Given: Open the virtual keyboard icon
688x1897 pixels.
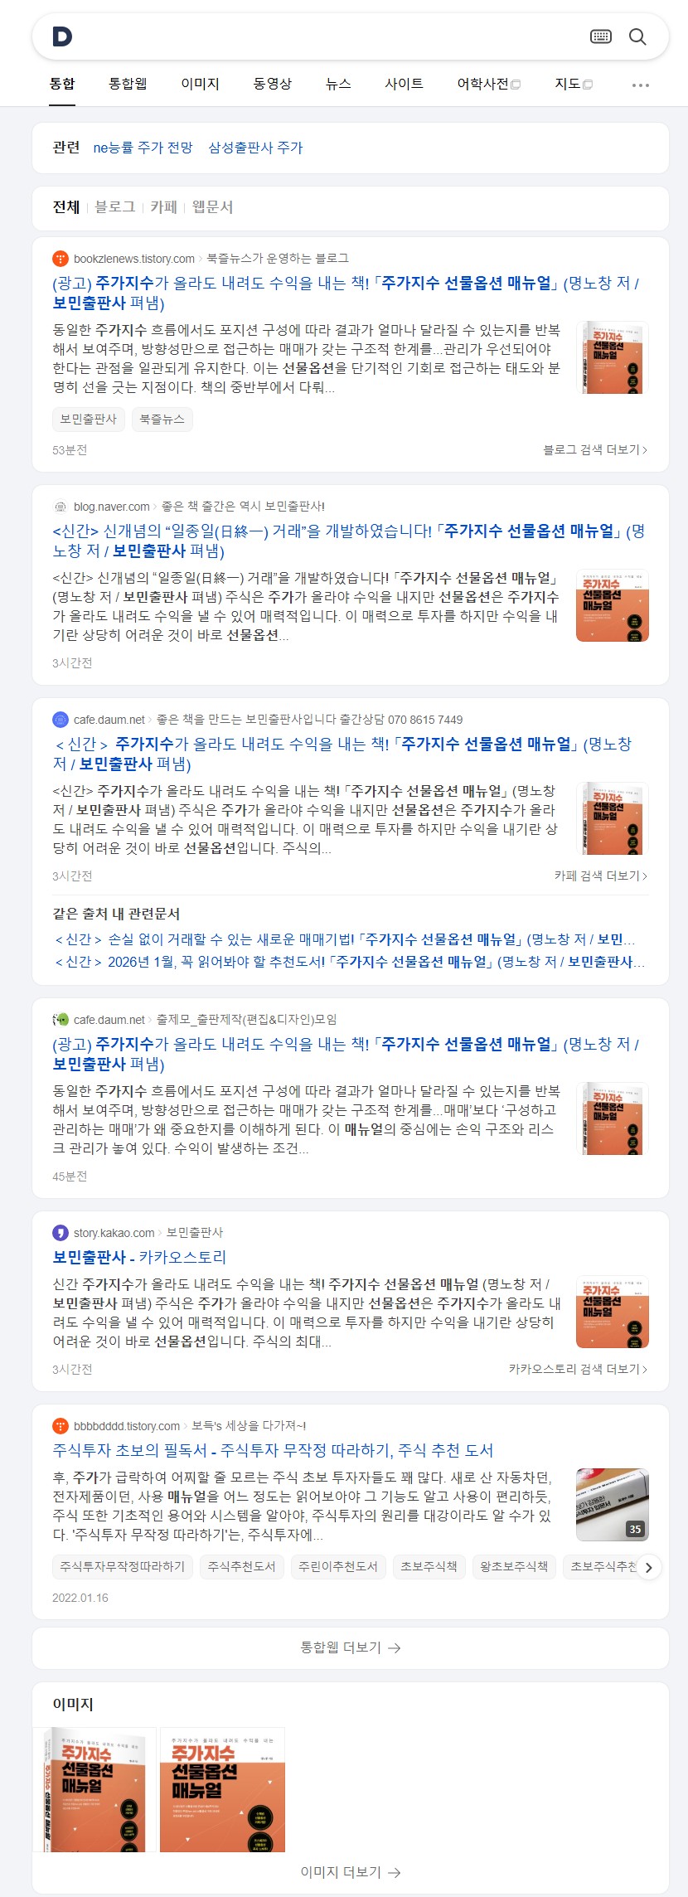Looking at the screenshot, I should tap(601, 36).
